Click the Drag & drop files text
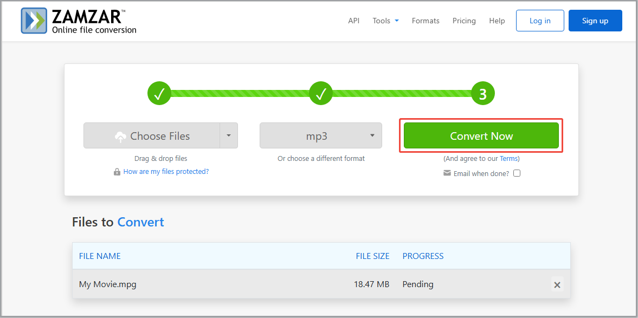This screenshot has width=638, height=318. point(161,159)
